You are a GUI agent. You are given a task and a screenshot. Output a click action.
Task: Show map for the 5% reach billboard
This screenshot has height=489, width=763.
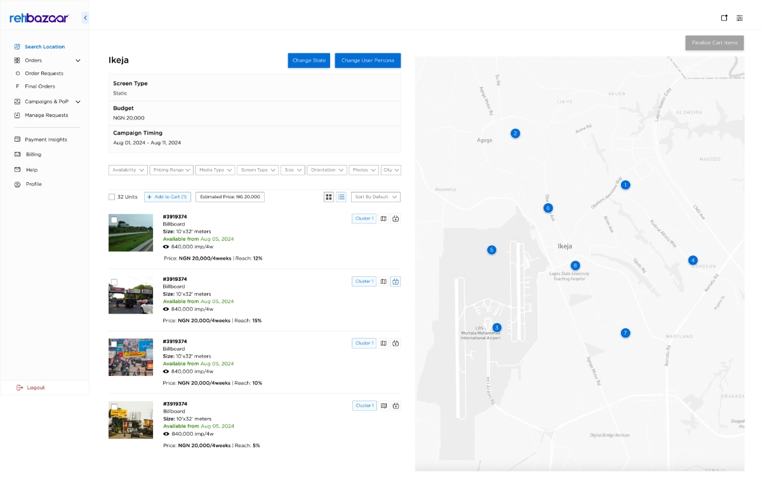tap(383, 406)
